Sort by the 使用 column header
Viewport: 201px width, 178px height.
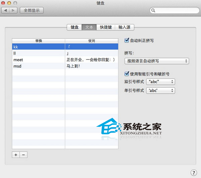click(x=92, y=41)
